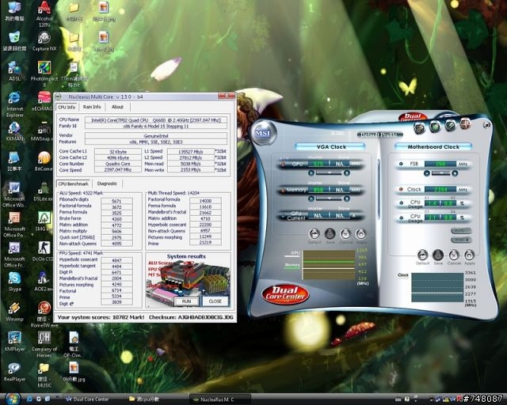Select the Motherboard Clock header

point(433,147)
